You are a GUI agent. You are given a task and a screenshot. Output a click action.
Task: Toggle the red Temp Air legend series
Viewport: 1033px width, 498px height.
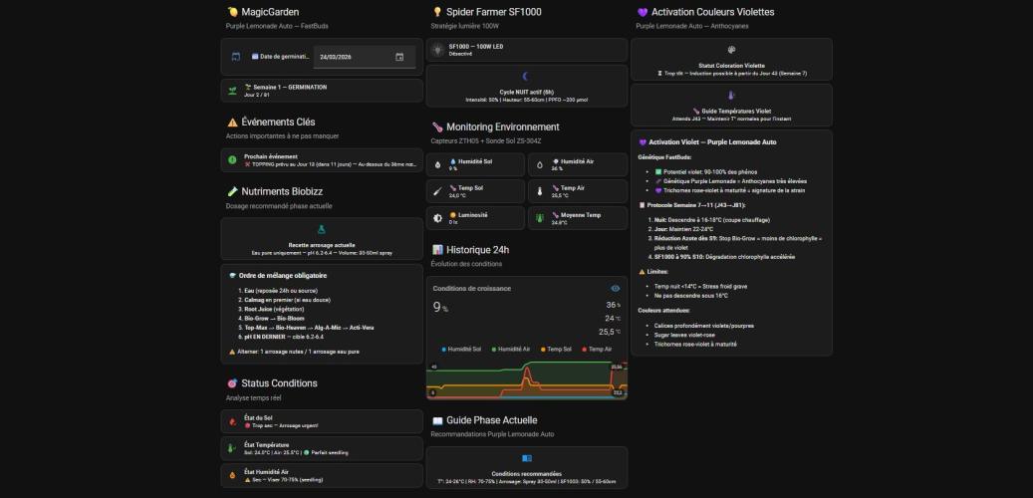(x=597, y=350)
